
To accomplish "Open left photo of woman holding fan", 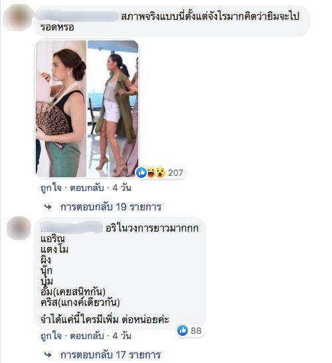I will pyautogui.click(x=61, y=109).
